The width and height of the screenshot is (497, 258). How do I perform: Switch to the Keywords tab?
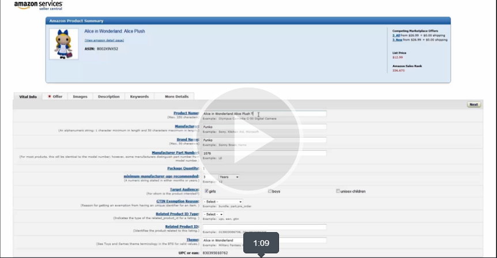[x=140, y=97]
